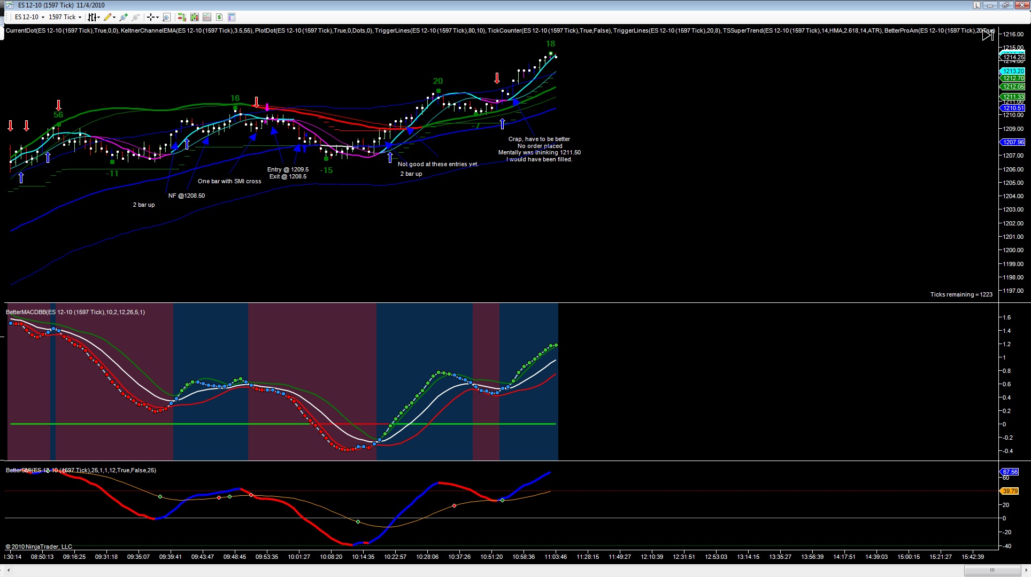Screen dimensions: 1031x577
Task: Restore down the chart window
Action: tap(1005, 5)
